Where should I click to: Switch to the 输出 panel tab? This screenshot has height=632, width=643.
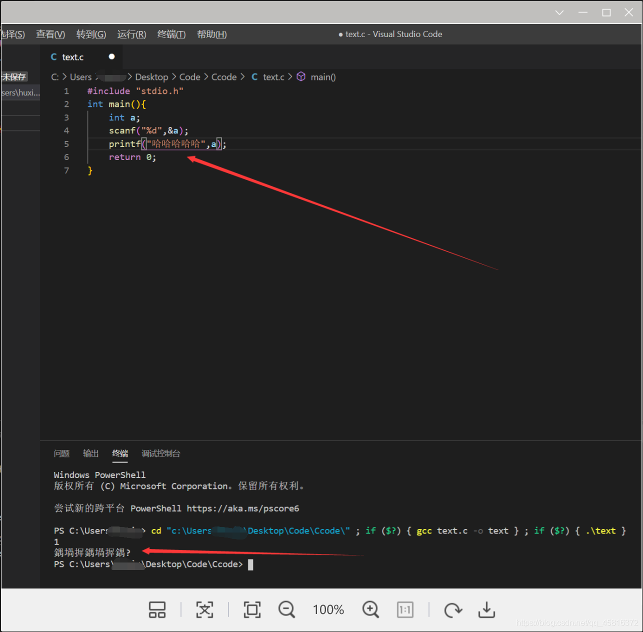(x=91, y=453)
